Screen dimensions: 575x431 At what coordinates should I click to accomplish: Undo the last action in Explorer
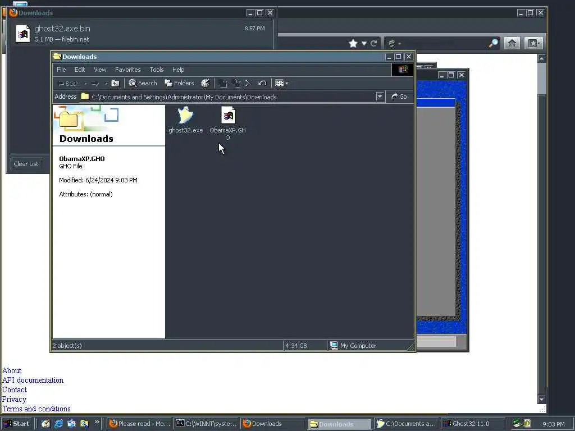coord(262,84)
